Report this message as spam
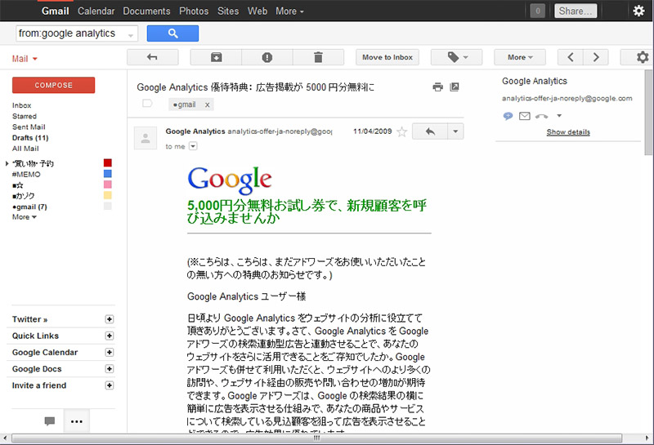The image size is (654, 445). [267, 57]
